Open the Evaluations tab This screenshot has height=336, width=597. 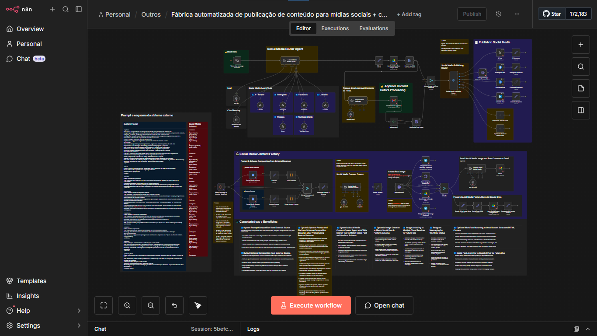tap(374, 28)
